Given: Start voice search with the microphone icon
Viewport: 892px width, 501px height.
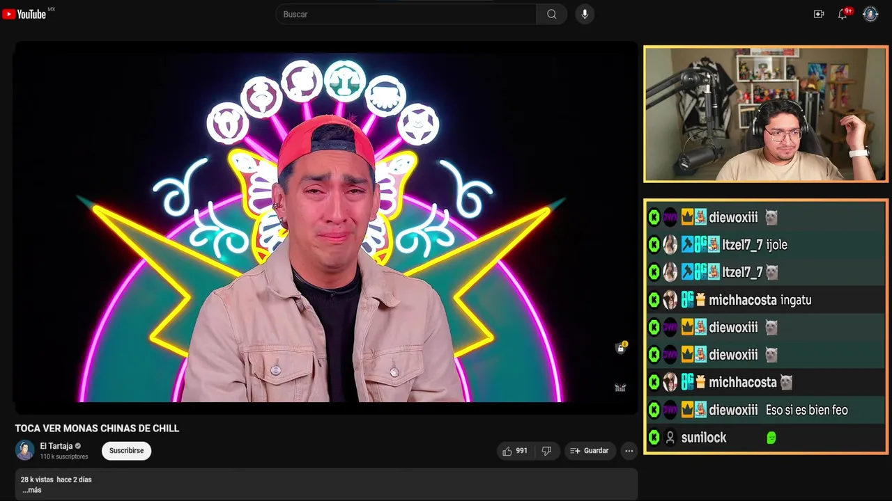Looking at the screenshot, I should [585, 14].
